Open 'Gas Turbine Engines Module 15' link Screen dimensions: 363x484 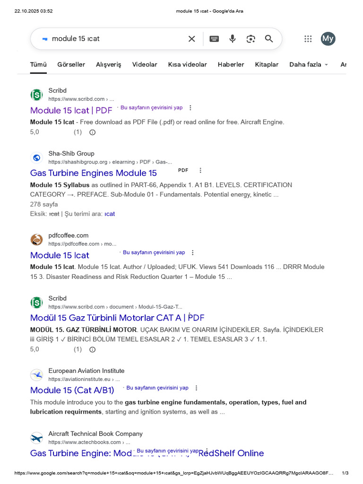[94, 173]
